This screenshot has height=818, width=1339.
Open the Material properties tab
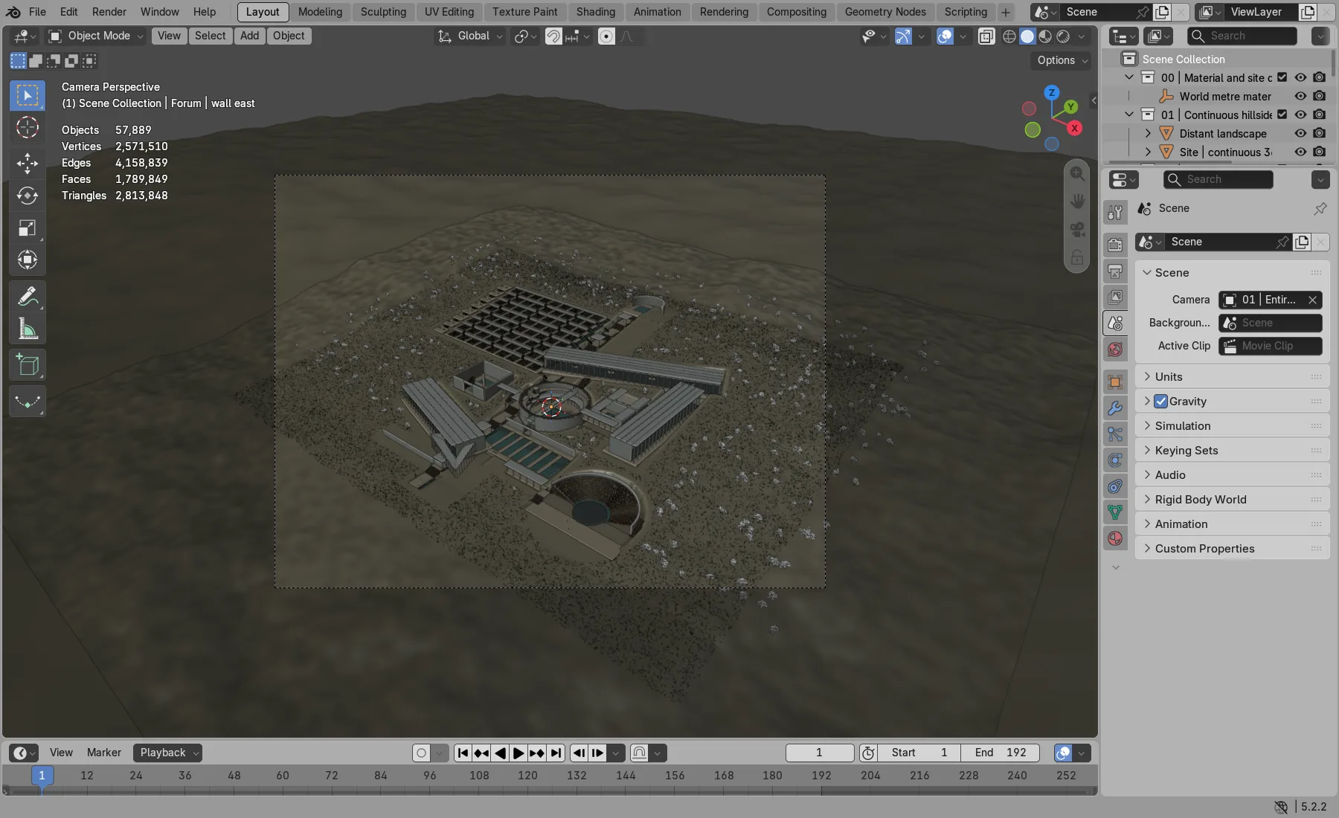tap(1115, 538)
